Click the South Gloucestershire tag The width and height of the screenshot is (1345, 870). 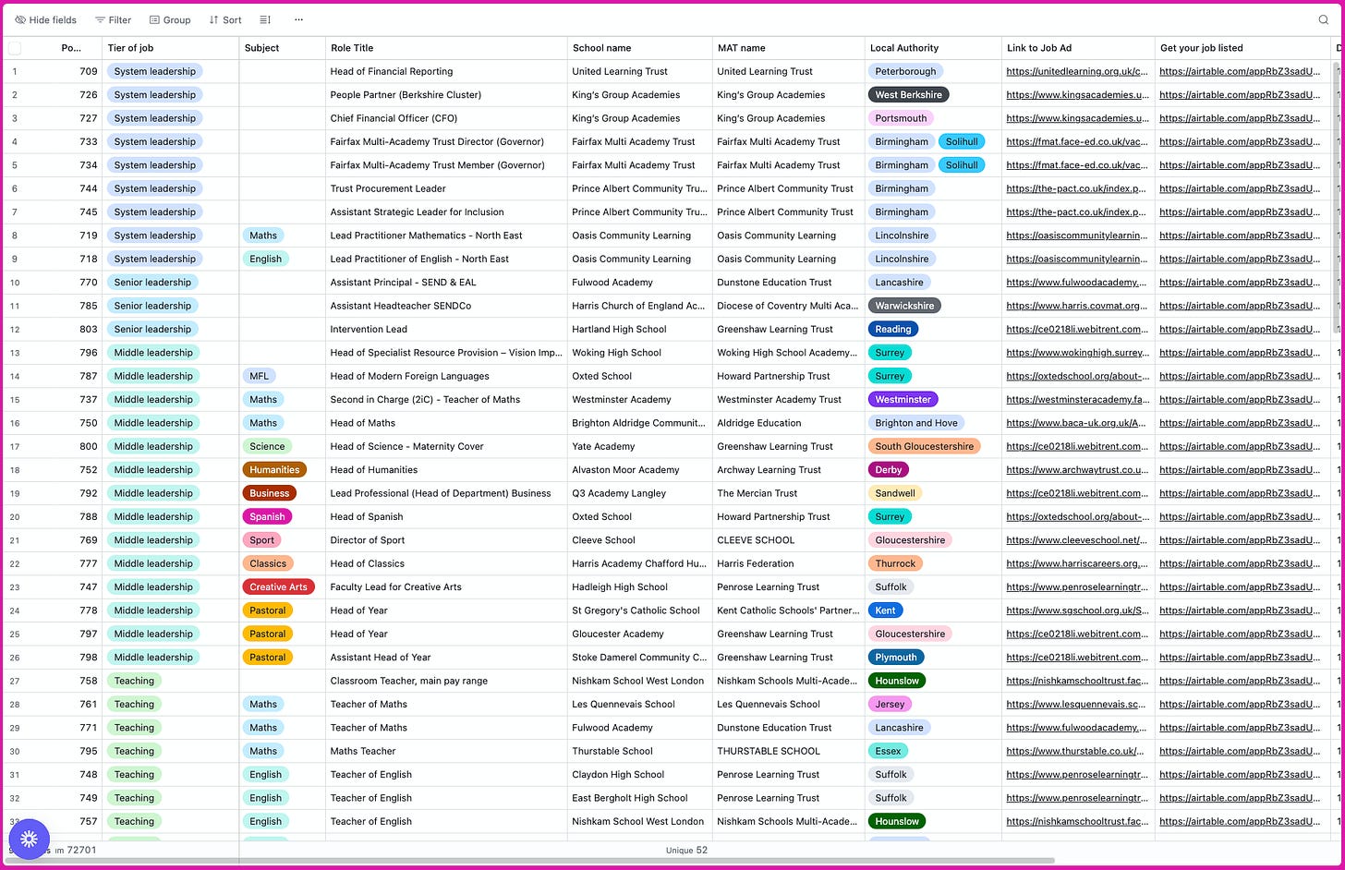tap(924, 446)
